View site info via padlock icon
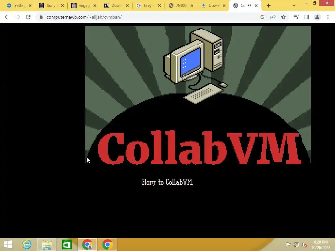Viewport: 335px width, 251px height. coord(41,17)
